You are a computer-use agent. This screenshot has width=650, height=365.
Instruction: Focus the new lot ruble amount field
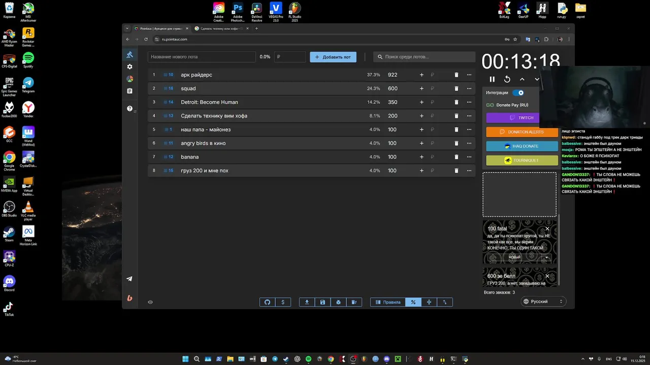290,57
